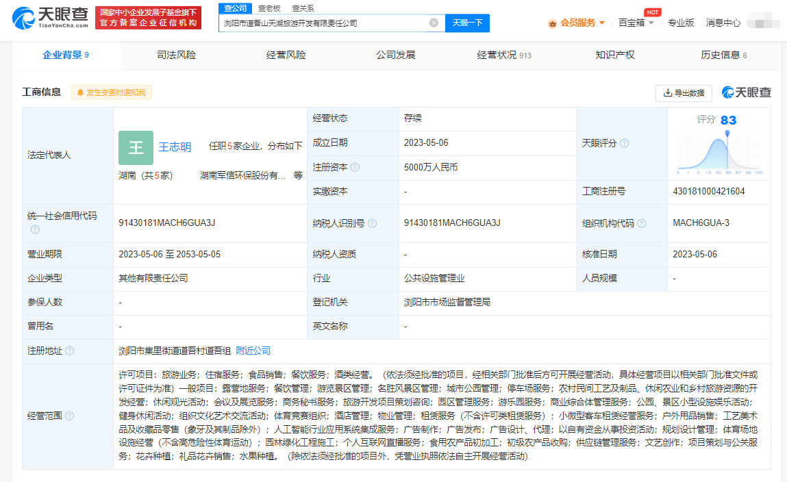The width and height of the screenshot is (787, 482).
Task: Open the 专业版 link in the header
Action: [x=681, y=23]
